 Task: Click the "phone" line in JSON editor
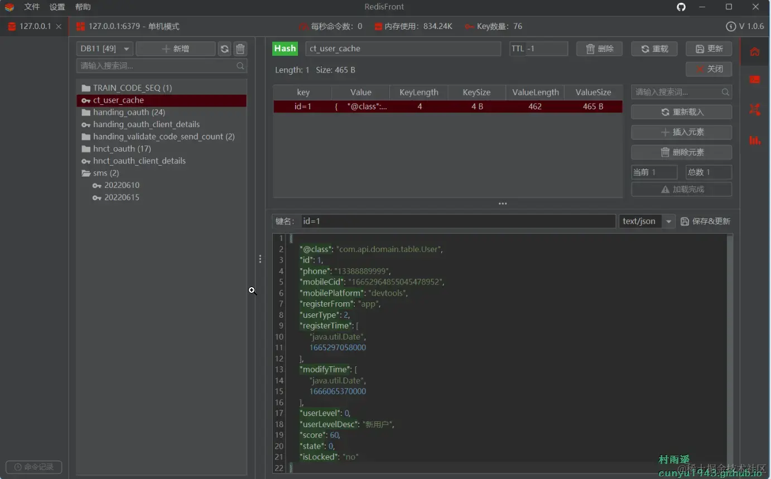[345, 271]
